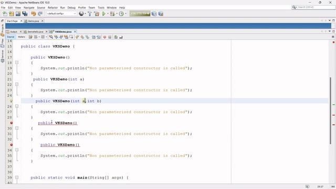Image resolution: width=336 pixels, height=189 pixels.
Task: Collapse the code fold on line 26
Action: pos(17,106)
